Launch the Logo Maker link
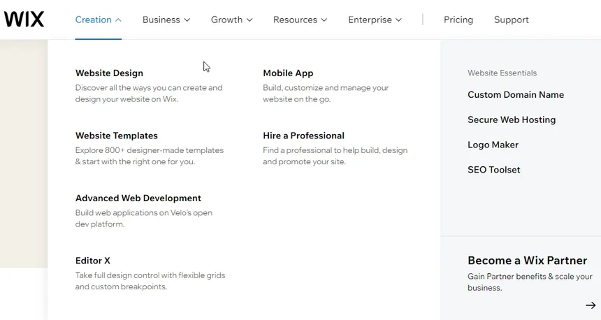Viewport: 601px width, 320px height. point(493,145)
